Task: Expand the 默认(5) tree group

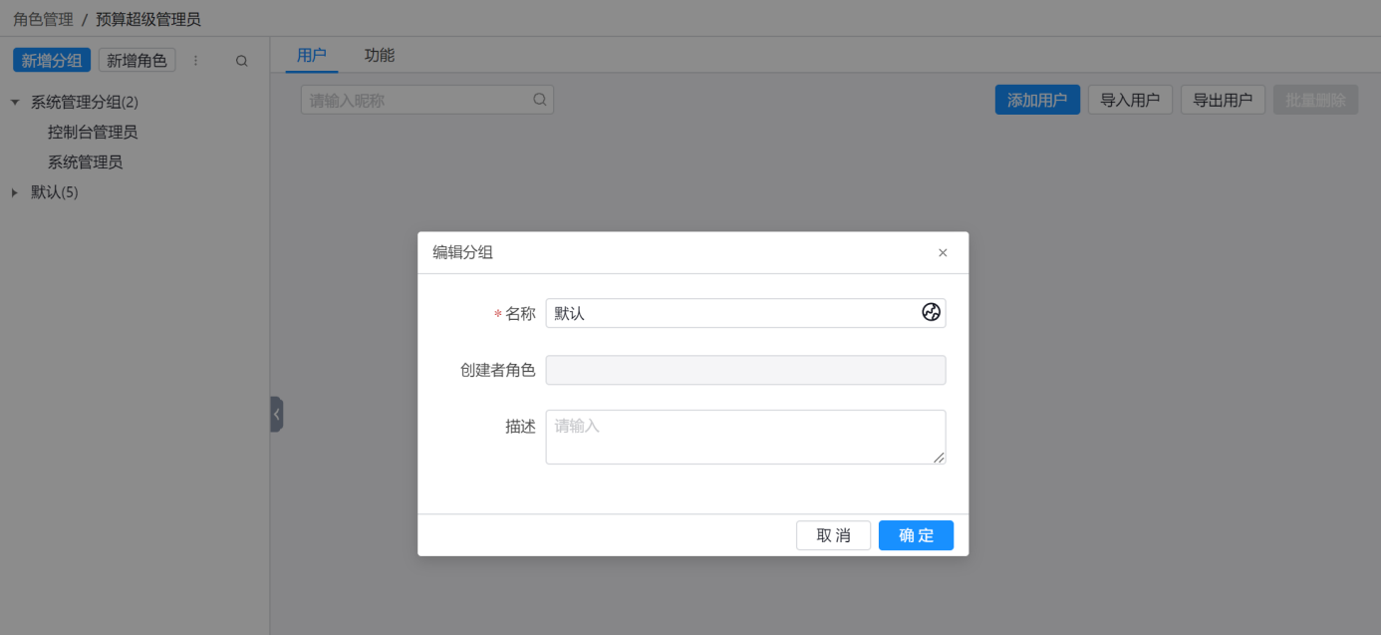Action: (x=15, y=192)
